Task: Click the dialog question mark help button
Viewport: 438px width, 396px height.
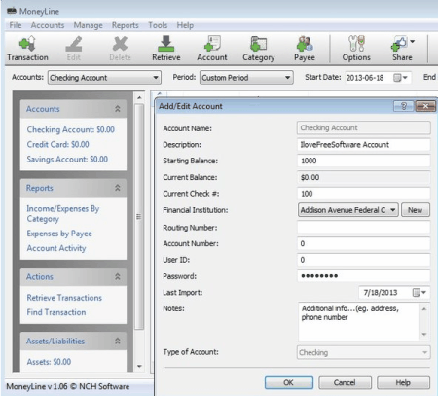Action: [404, 106]
